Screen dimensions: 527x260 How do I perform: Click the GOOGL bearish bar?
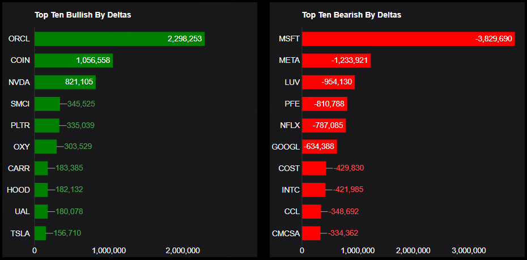pyautogui.click(x=319, y=147)
